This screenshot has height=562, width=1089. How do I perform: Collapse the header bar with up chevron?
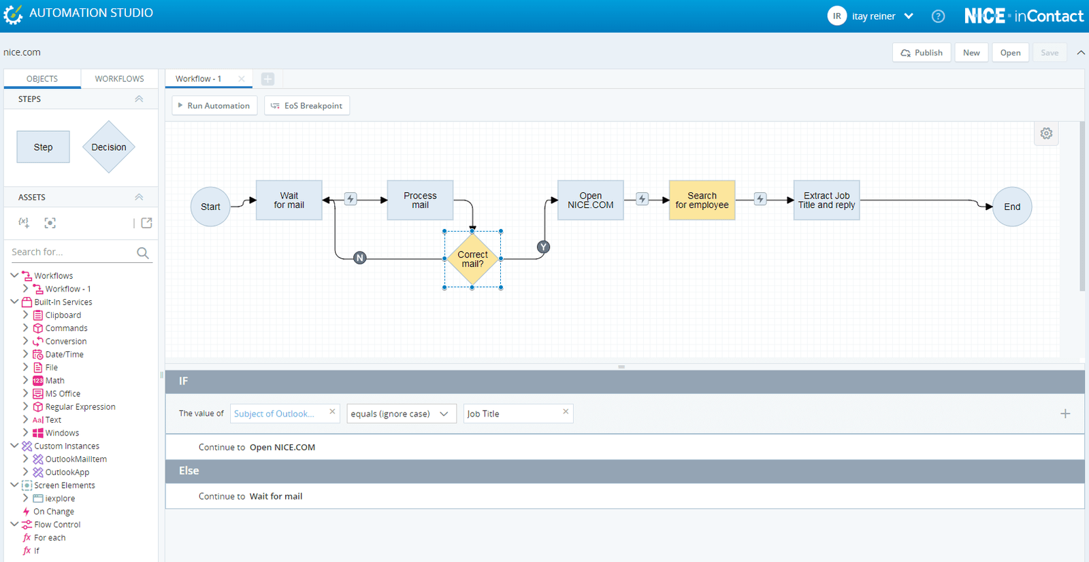pos(1081,52)
